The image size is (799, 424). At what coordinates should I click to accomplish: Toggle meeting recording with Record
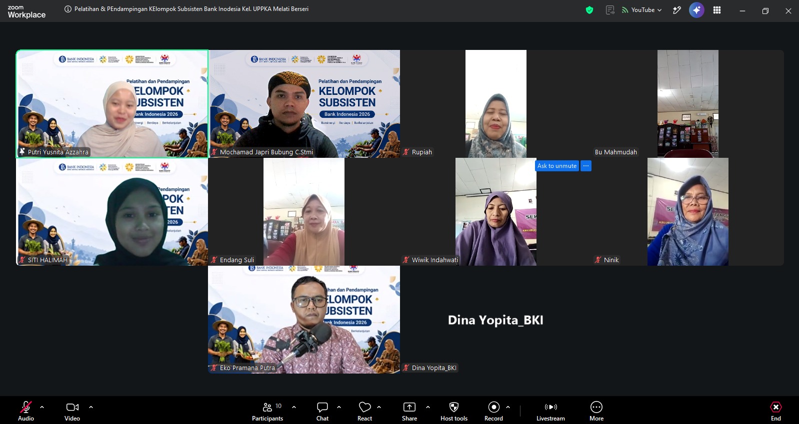coord(493,412)
